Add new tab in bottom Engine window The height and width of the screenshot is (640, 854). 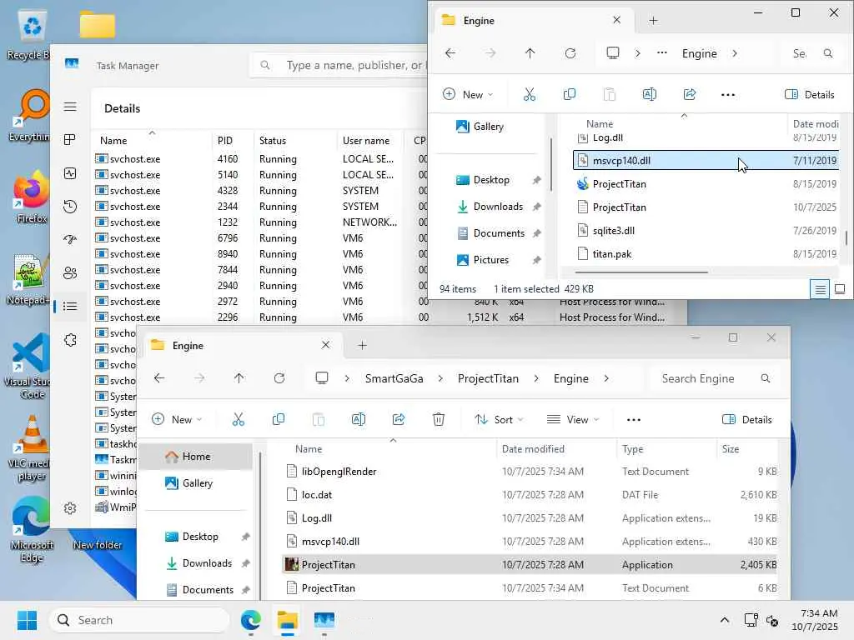click(362, 346)
